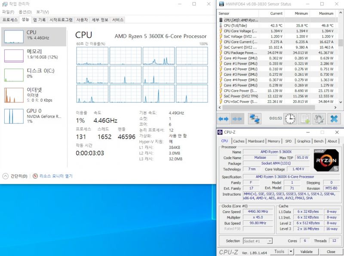Open CPU-Z Graphics tab
Image resolution: width=344 pixels, height=256 pixels.
click(304, 141)
